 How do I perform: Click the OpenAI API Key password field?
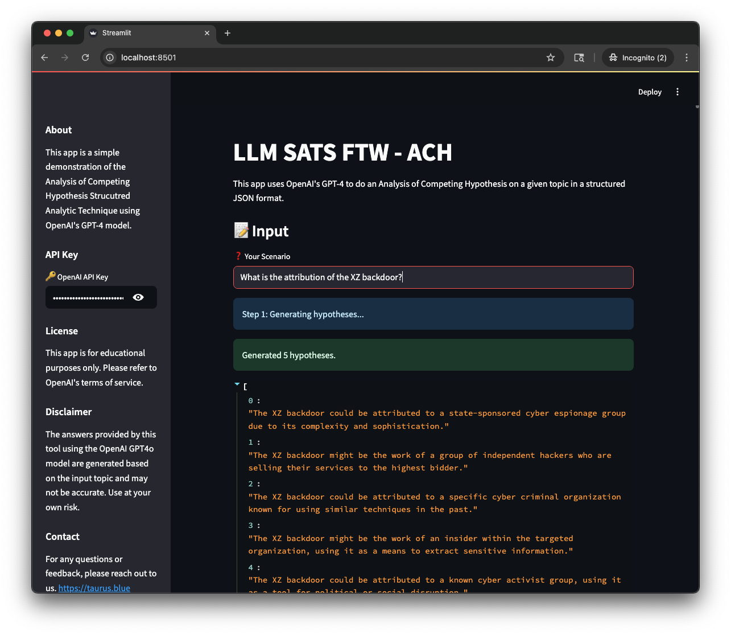point(88,297)
